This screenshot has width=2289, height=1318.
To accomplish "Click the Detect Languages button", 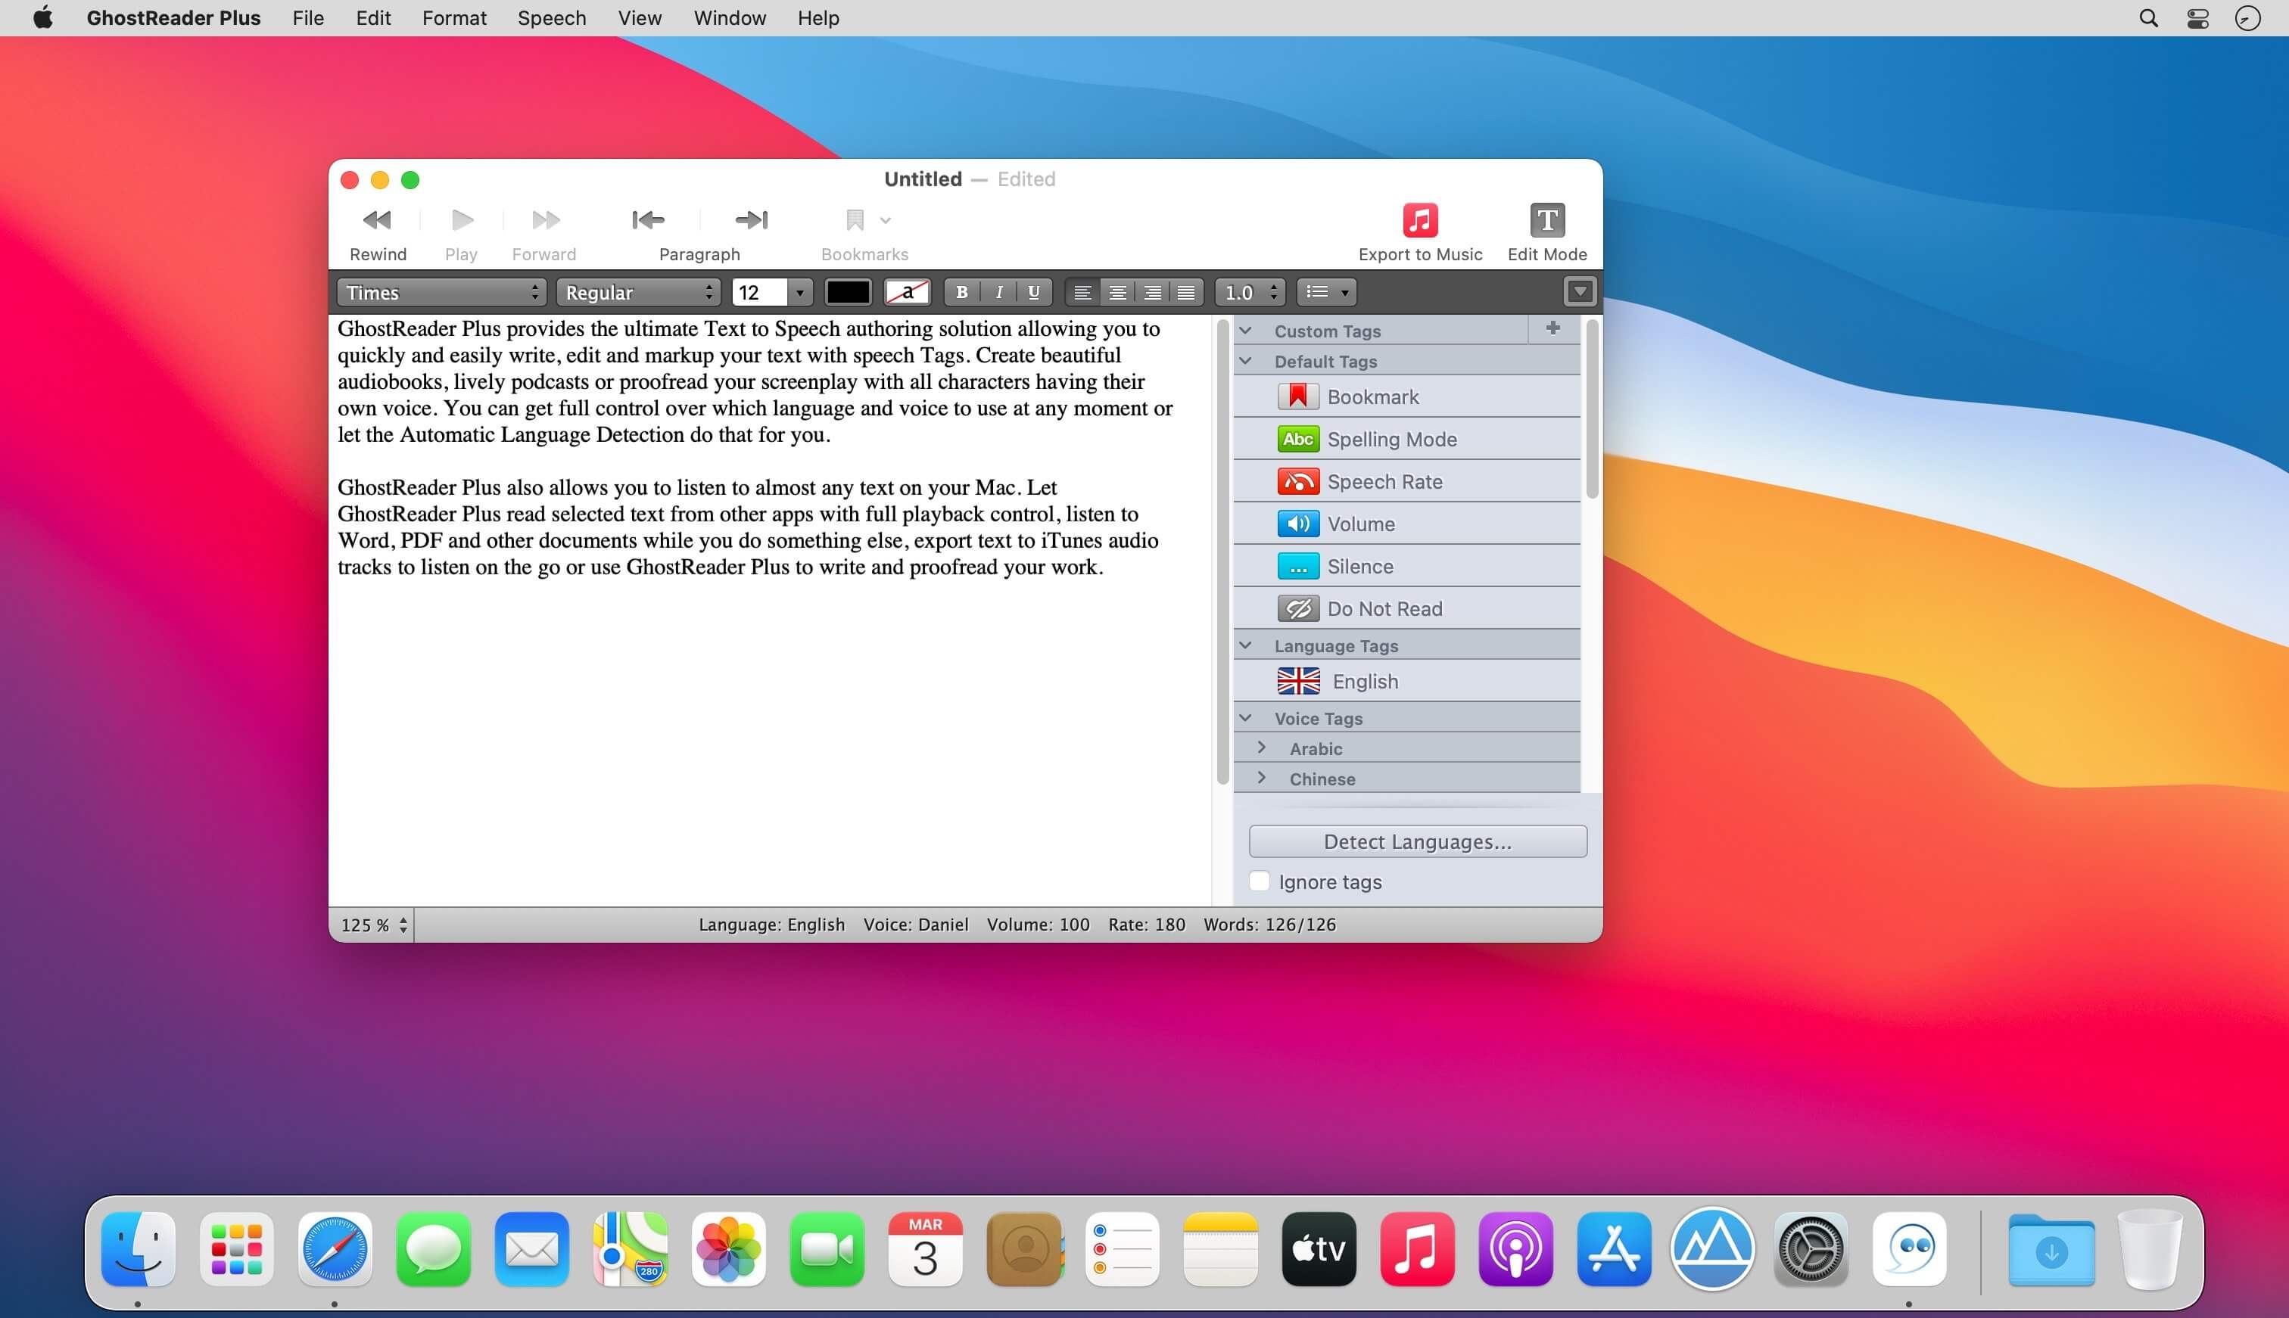I will pos(1418,842).
